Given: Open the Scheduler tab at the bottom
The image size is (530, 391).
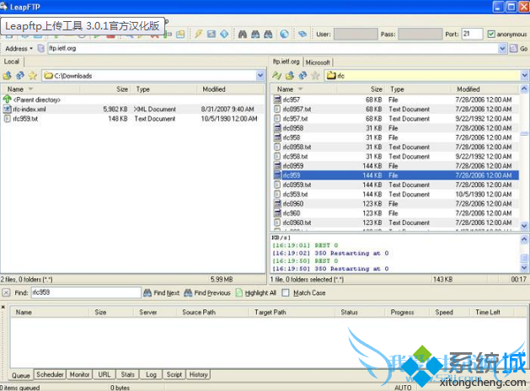Looking at the screenshot, I should coord(50,374).
